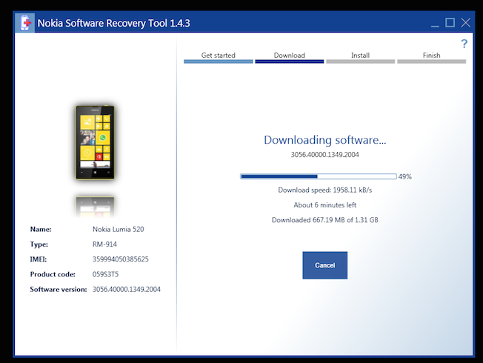Click the IMEI number 359994050385625
483x363 pixels.
coord(121,259)
